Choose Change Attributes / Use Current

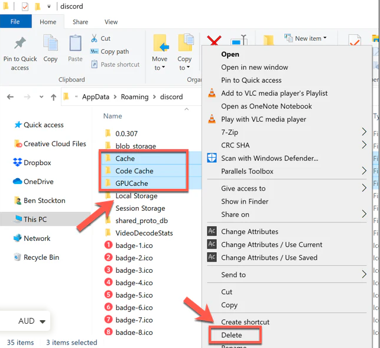[x=272, y=244]
